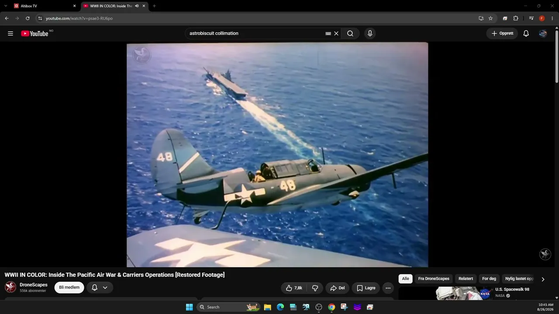Viewport: 559px width, 314px height.
Task: Go to the YouTube home logo
Action: click(35, 34)
